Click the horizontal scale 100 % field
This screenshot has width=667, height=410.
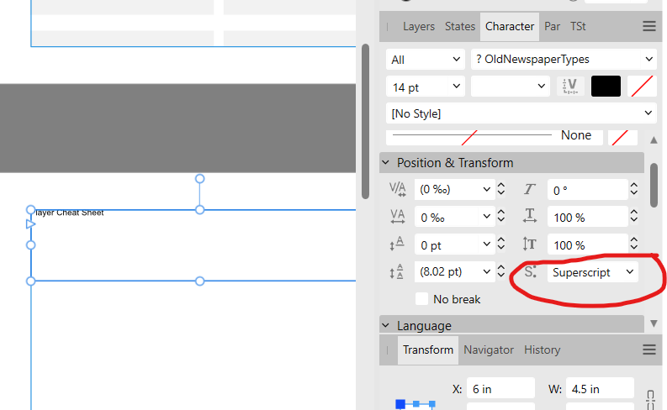tap(587, 217)
